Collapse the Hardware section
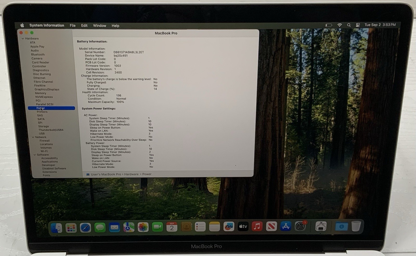The height and width of the screenshot is (256, 416). click(x=23, y=38)
